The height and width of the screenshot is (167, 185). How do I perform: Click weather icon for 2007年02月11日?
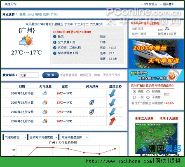(x=45, y=102)
